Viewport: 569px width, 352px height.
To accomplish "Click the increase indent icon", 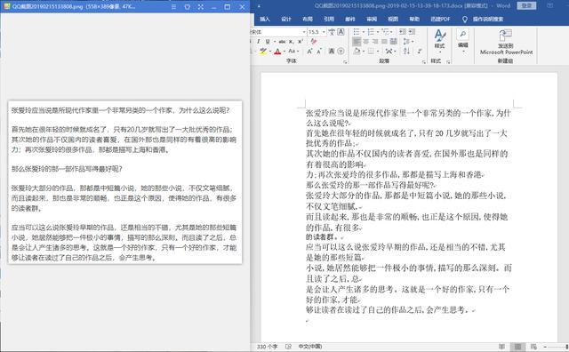I will (412, 32).
